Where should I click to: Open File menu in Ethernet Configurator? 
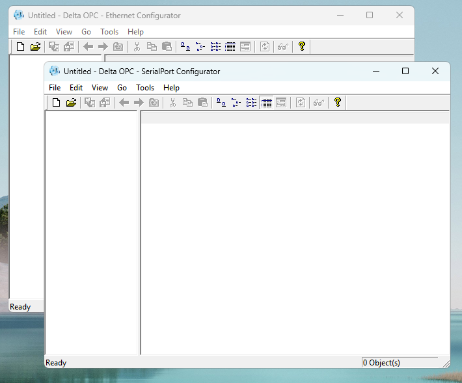tap(19, 32)
